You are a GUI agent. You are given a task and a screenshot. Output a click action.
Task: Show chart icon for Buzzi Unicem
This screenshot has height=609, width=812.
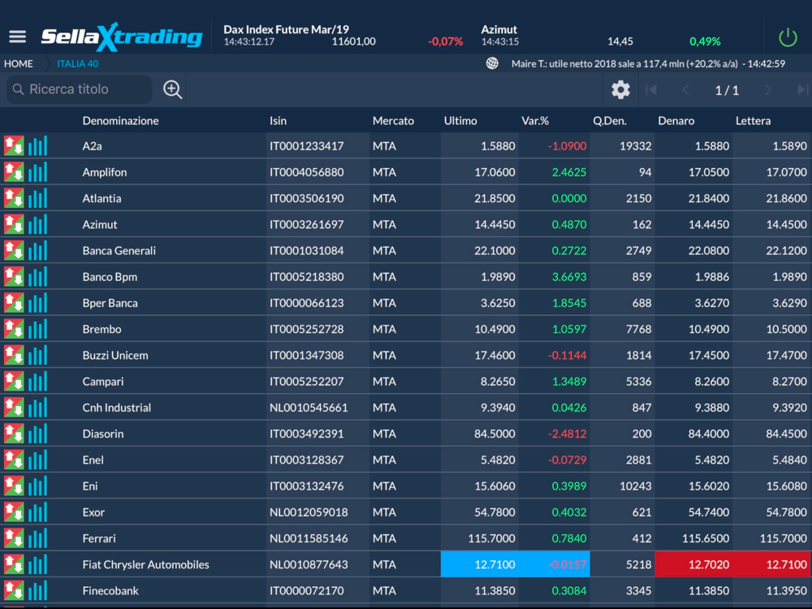click(x=38, y=356)
